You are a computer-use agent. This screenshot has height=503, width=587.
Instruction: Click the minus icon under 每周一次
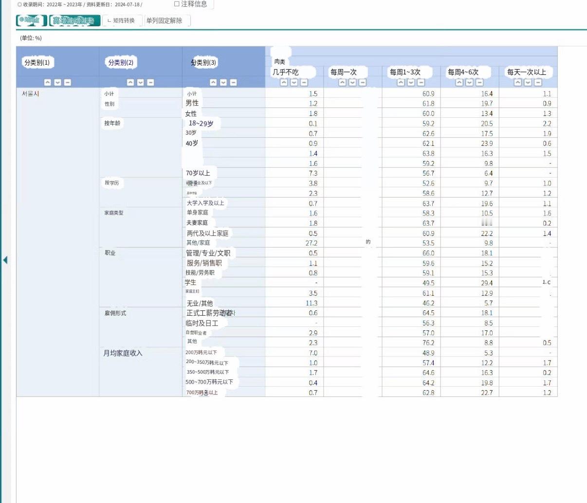click(362, 82)
